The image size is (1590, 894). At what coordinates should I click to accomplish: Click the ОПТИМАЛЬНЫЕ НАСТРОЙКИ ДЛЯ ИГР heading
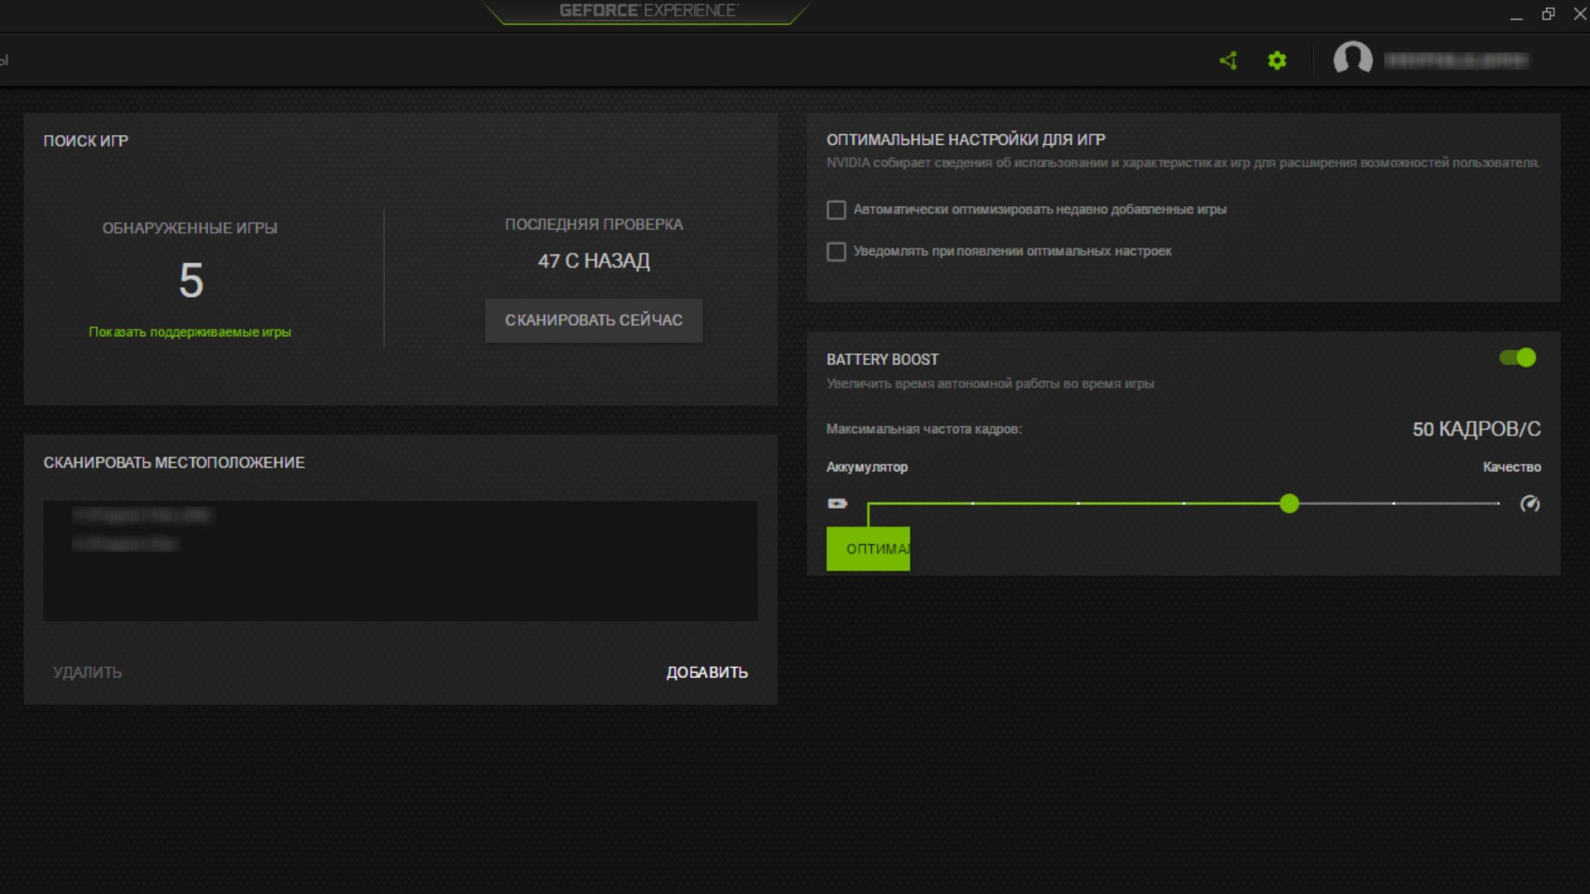coord(966,140)
